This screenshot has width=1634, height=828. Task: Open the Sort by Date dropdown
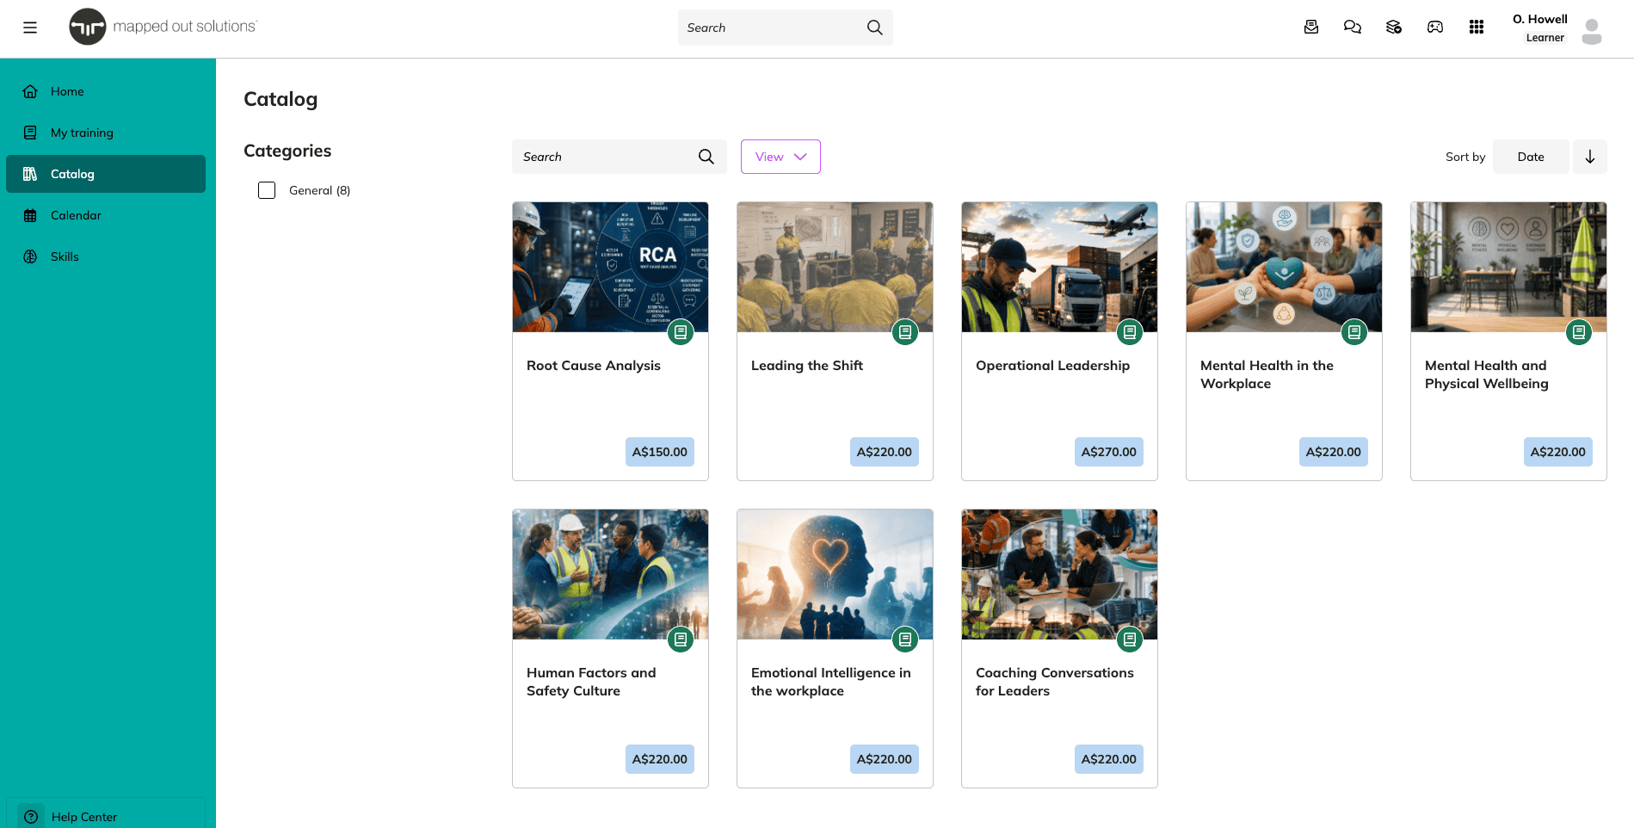(1531, 157)
